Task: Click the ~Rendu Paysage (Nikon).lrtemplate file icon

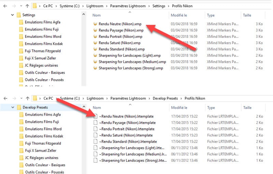Action: [x=96, y=122]
